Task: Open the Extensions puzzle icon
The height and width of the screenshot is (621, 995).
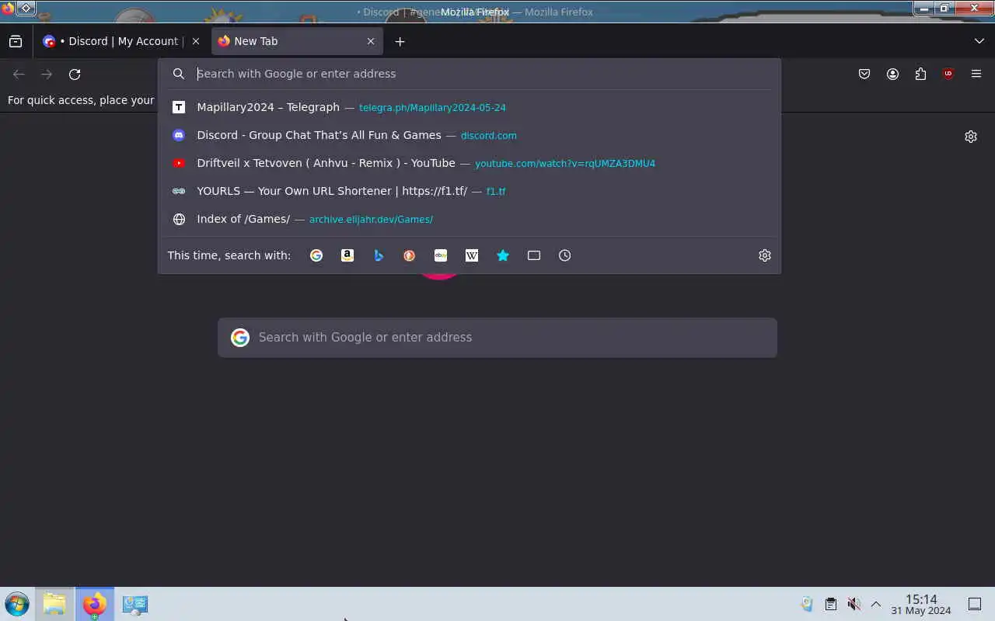Action: pyautogui.click(x=920, y=74)
